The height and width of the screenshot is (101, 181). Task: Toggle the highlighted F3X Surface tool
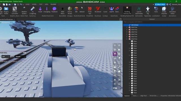[x=115, y=54]
